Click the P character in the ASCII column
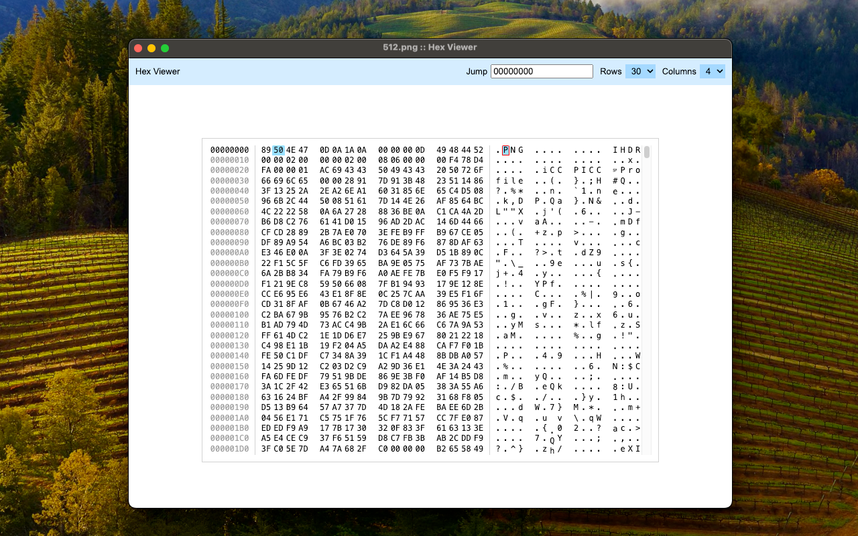The image size is (858, 536). coord(506,149)
